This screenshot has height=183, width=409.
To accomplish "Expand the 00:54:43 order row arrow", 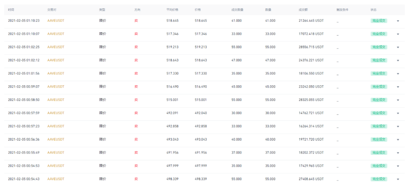I will click(398, 179).
